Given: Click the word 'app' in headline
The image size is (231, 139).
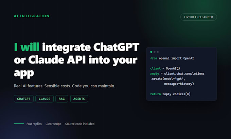Looking at the screenshot, I should [x=24, y=73].
